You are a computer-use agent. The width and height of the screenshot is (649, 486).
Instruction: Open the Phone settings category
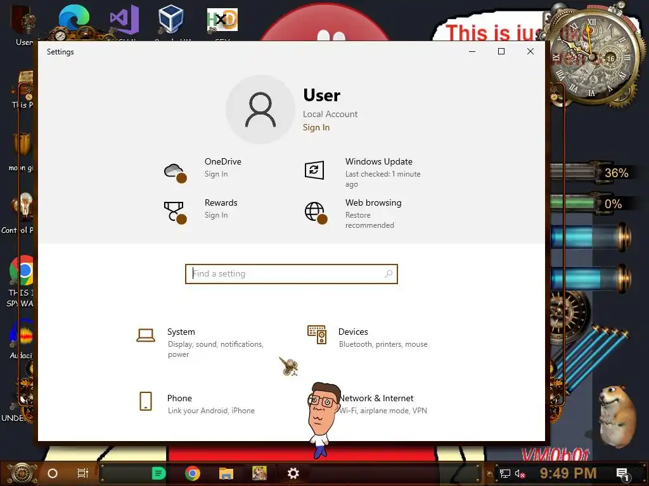(x=196, y=403)
